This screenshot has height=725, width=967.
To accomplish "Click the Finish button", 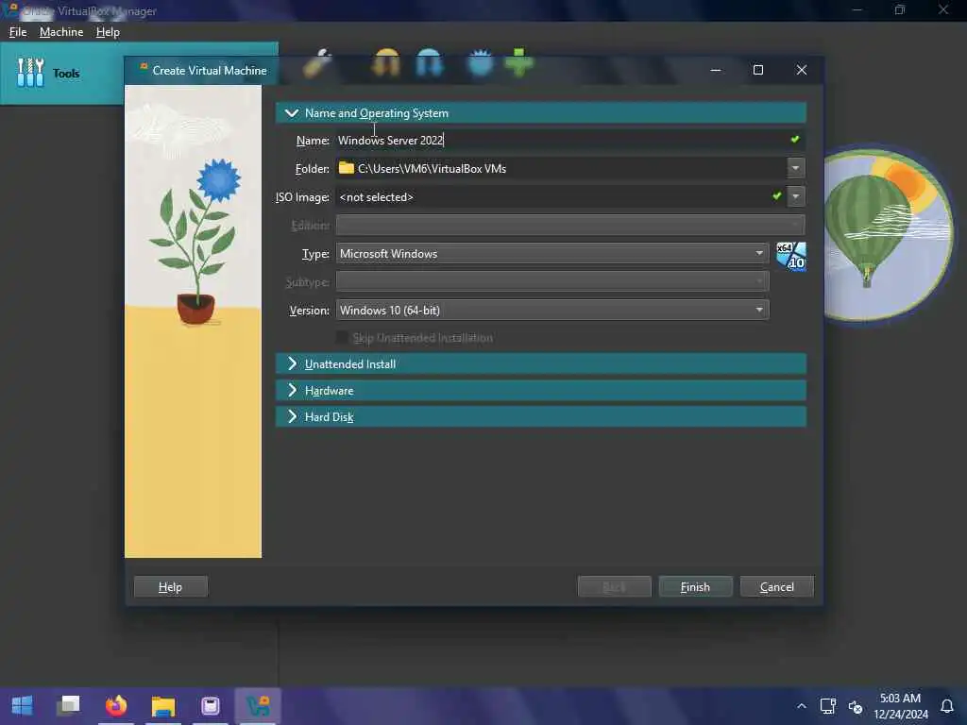I will tap(695, 587).
